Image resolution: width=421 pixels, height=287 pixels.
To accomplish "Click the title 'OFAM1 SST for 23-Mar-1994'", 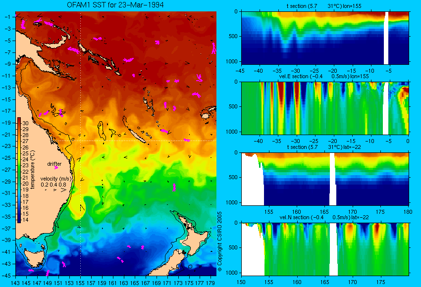I will pyautogui.click(x=115, y=5).
